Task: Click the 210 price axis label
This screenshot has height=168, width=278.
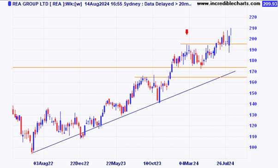Action: click(253, 28)
